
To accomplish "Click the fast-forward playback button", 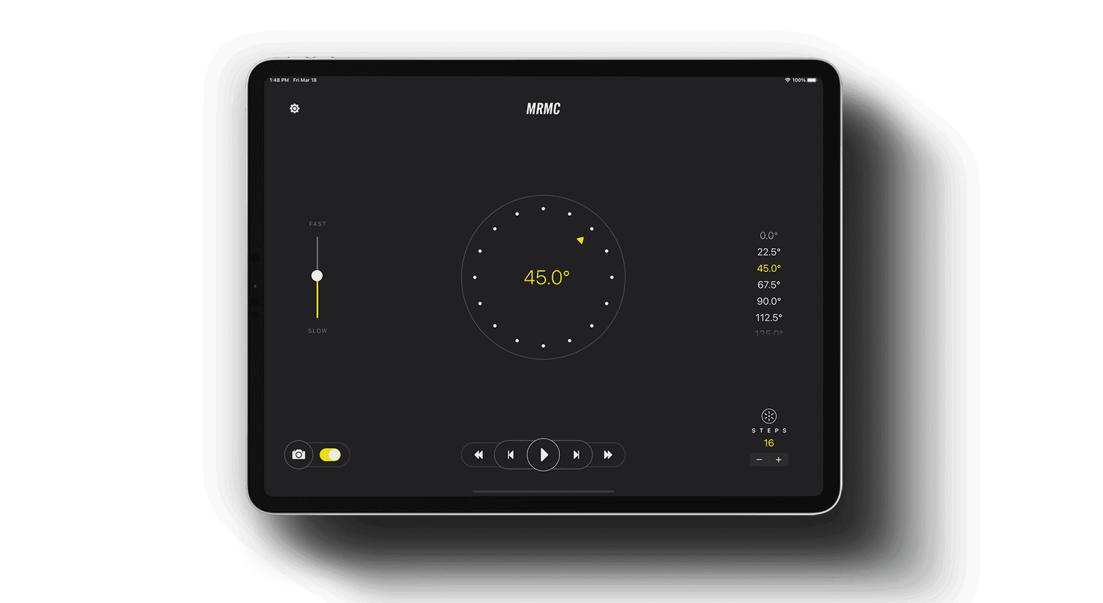I will click(608, 454).
